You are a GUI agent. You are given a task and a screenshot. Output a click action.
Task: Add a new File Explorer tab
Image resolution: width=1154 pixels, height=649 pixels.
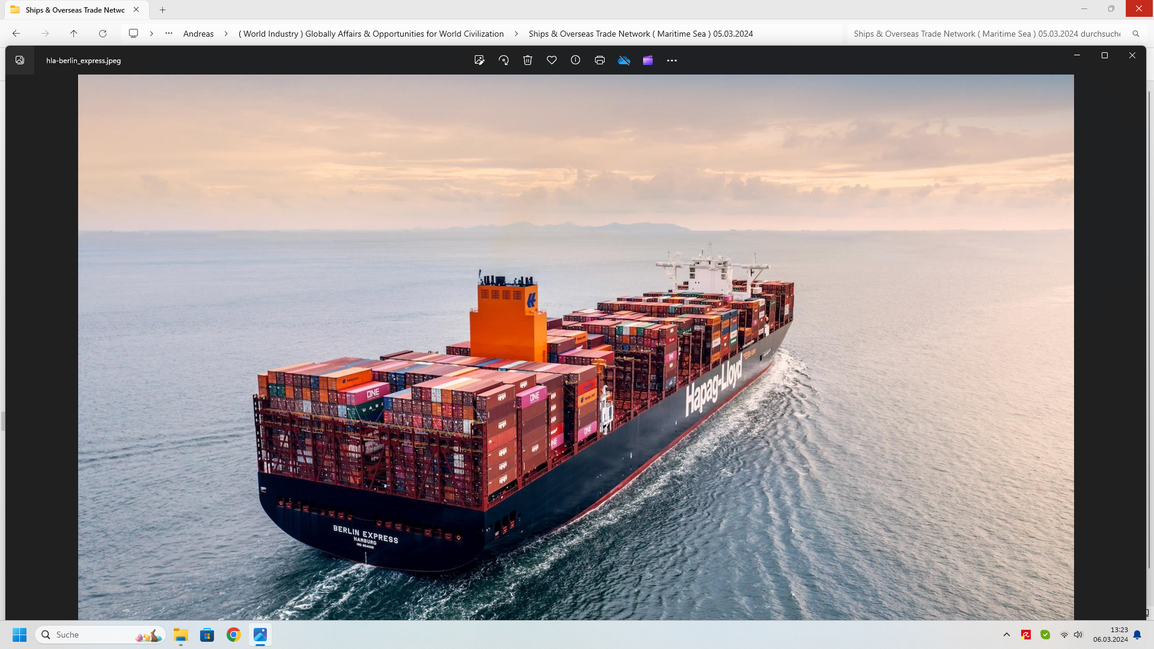pyautogui.click(x=162, y=10)
